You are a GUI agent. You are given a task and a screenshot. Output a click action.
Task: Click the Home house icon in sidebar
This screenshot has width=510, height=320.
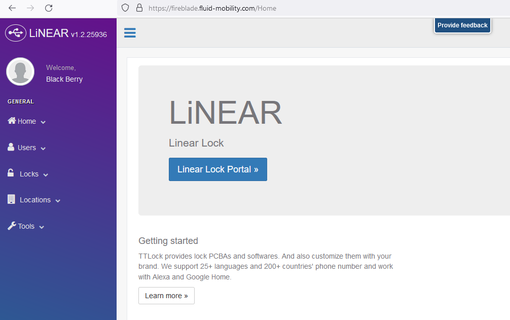[12, 121]
